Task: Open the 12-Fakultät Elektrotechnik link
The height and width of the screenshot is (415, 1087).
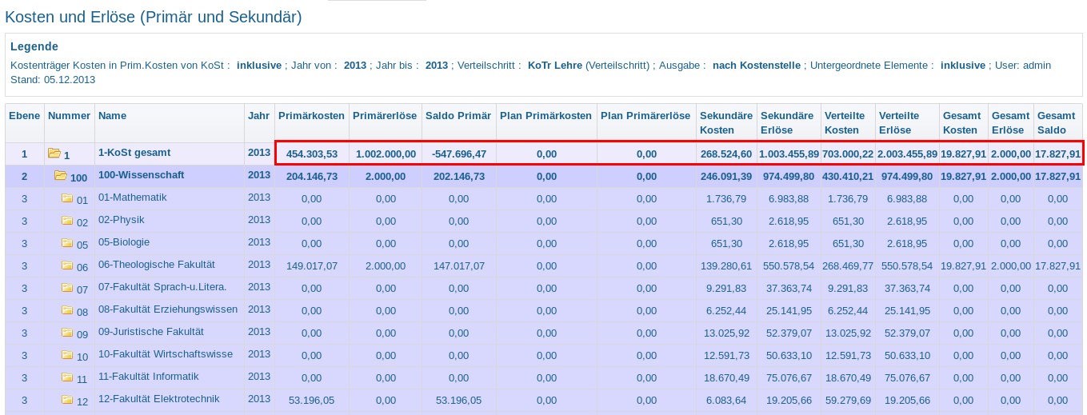Action: (x=159, y=398)
